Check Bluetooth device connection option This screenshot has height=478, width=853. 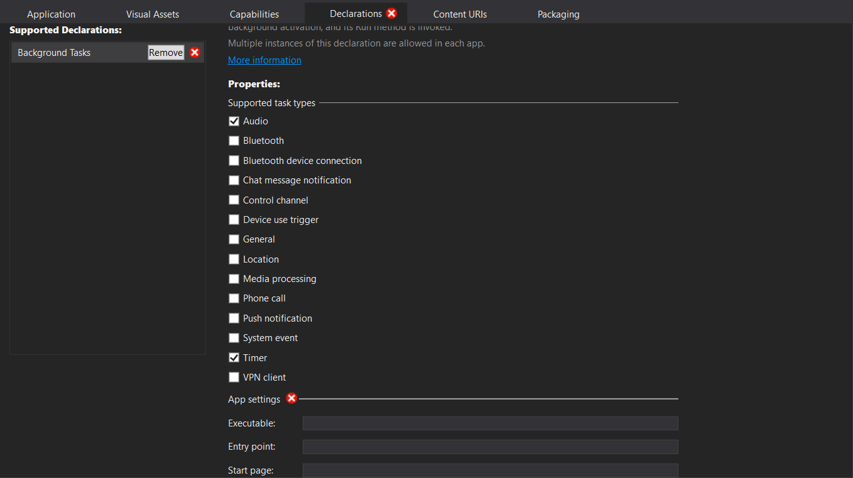[x=234, y=161]
